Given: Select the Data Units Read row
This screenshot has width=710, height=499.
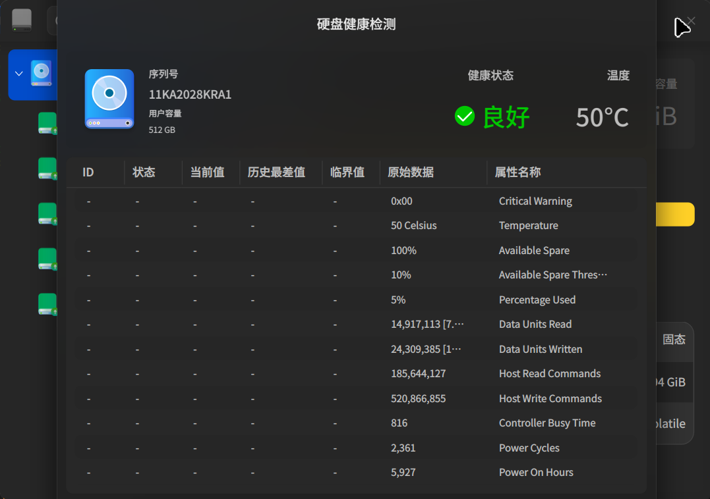Looking at the screenshot, I should point(356,324).
